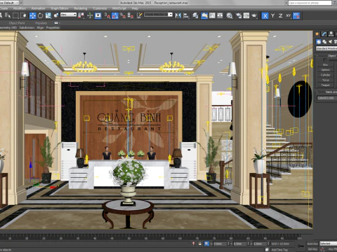Enable the AutoGrid checkbox
This screenshot has width=337, height=252.
tap(325, 60)
